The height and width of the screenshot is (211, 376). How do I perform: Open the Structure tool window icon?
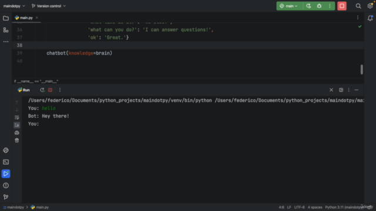(x=6, y=30)
